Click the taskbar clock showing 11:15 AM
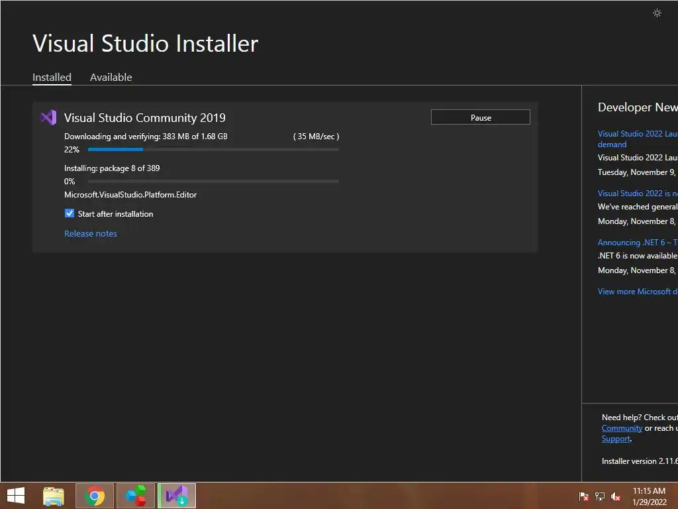The image size is (678, 509). pyautogui.click(x=649, y=496)
